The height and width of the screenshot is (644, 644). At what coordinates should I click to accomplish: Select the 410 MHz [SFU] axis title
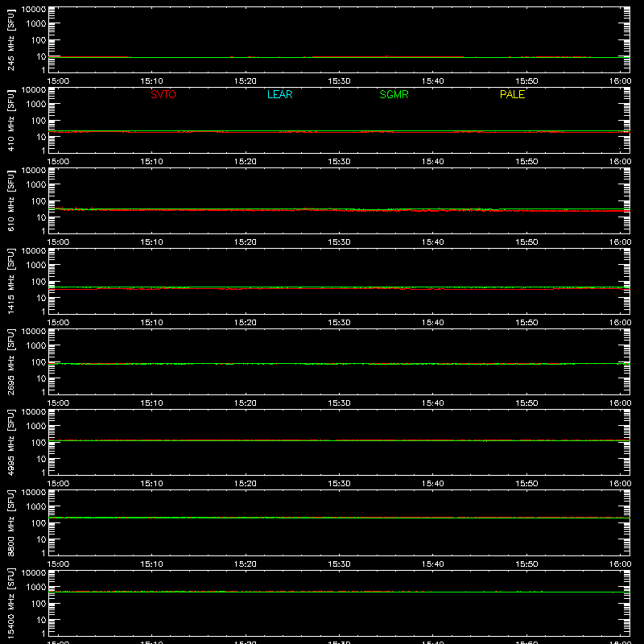[10, 120]
